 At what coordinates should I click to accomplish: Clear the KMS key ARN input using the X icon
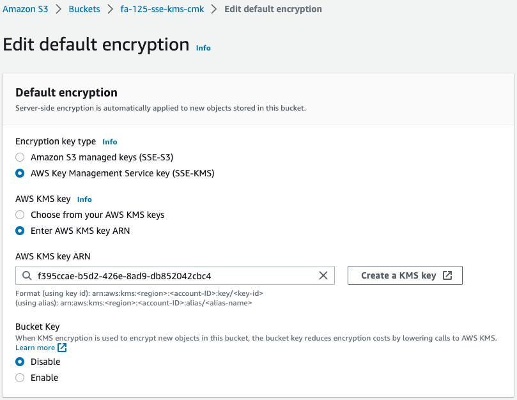click(324, 275)
